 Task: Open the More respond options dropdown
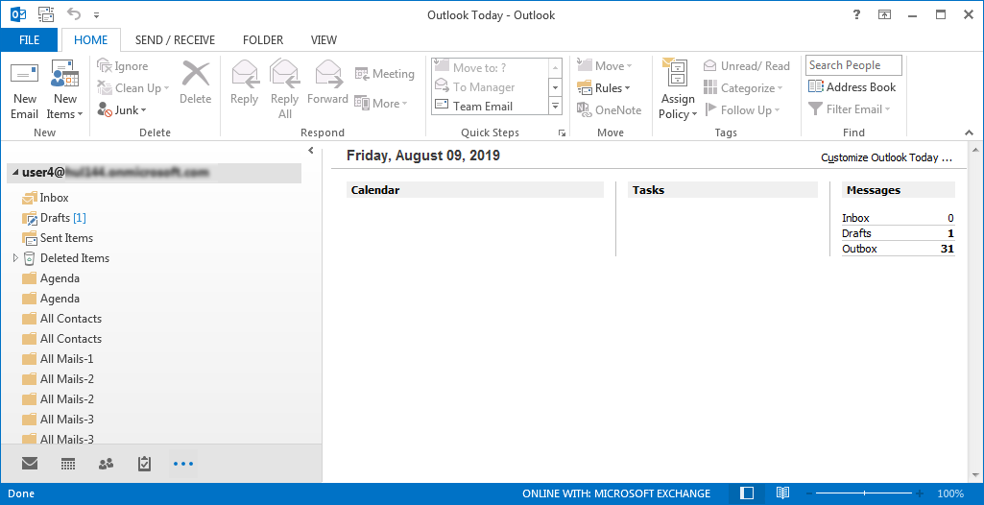pos(381,104)
